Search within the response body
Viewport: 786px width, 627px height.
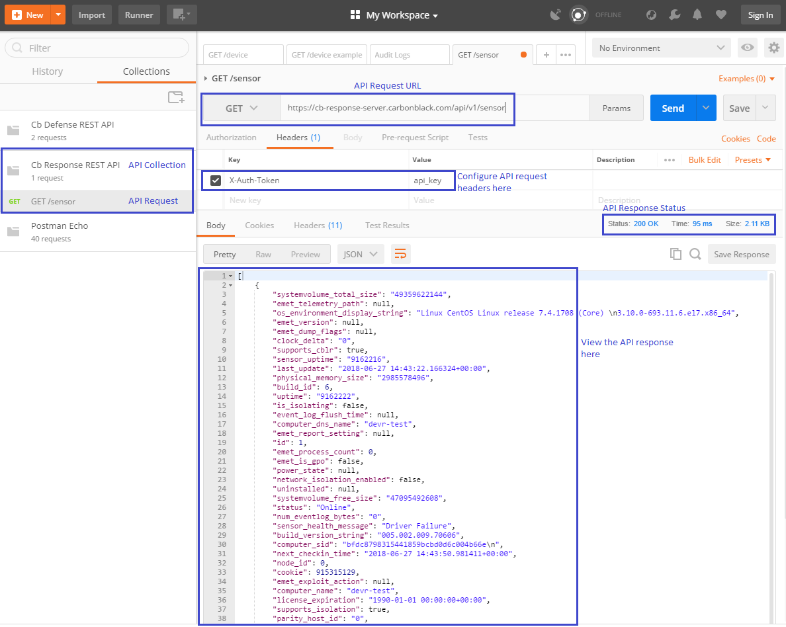click(x=695, y=254)
